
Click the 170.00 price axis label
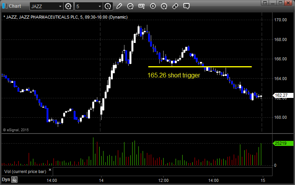pyautogui.click(x=280, y=20)
